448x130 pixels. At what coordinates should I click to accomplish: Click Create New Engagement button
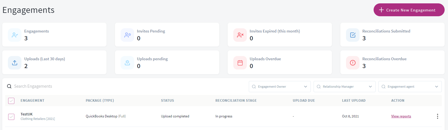pyautogui.click(x=409, y=10)
